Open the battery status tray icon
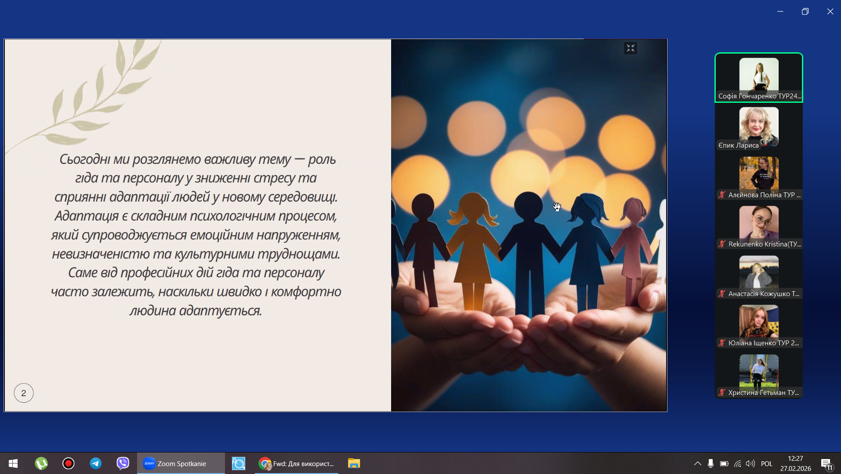 [724, 463]
